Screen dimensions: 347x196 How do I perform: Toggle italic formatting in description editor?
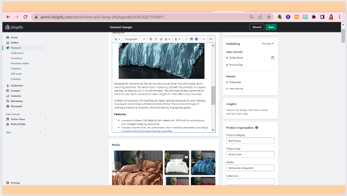tap(156, 39)
